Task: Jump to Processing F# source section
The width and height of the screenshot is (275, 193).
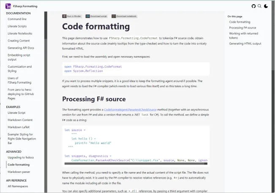Action: pyautogui.click(x=242, y=28)
